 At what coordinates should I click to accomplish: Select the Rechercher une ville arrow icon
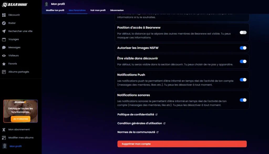pos(4,31)
